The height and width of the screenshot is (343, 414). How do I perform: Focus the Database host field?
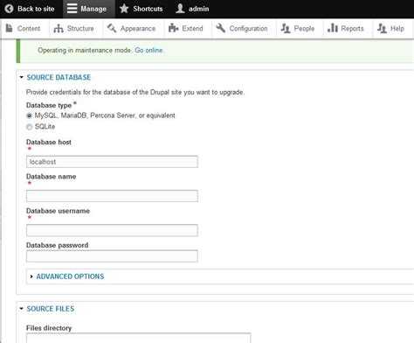click(112, 162)
